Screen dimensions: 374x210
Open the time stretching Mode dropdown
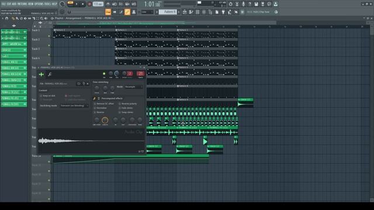click(x=134, y=87)
